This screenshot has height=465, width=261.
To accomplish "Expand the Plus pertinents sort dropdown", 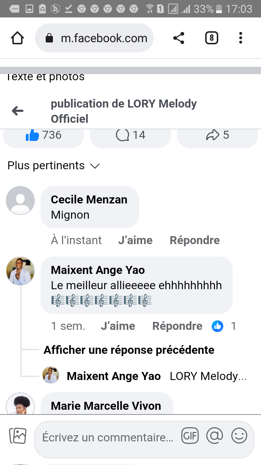I will coord(54,166).
